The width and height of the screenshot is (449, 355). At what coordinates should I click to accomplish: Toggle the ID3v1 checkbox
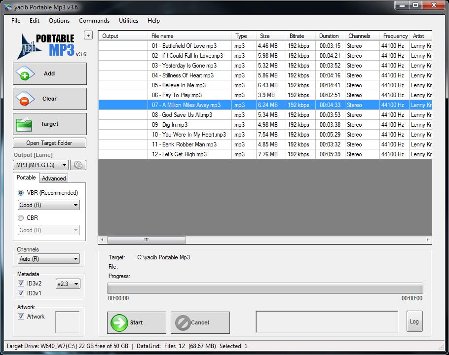point(21,293)
